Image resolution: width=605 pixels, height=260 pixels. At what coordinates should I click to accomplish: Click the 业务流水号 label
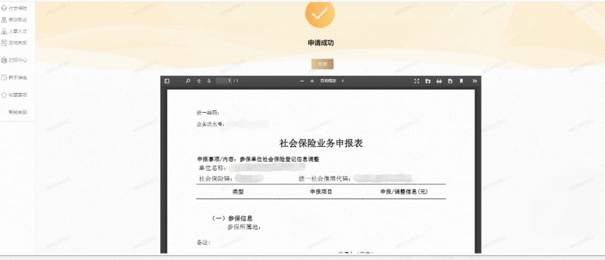pyautogui.click(x=211, y=124)
